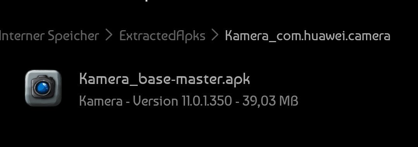Tap the word Speicher in breadcrumb
The height and width of the screenshot is (147, 418).
[73, 36]
